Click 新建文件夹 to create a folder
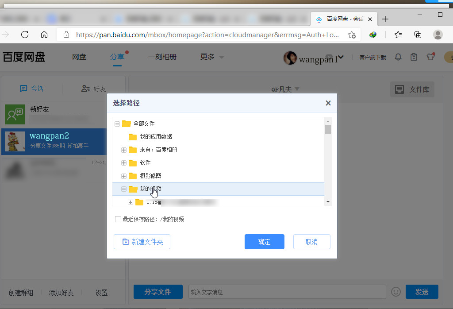The height and width of the screenshot is (309, 453). point(142,242)
